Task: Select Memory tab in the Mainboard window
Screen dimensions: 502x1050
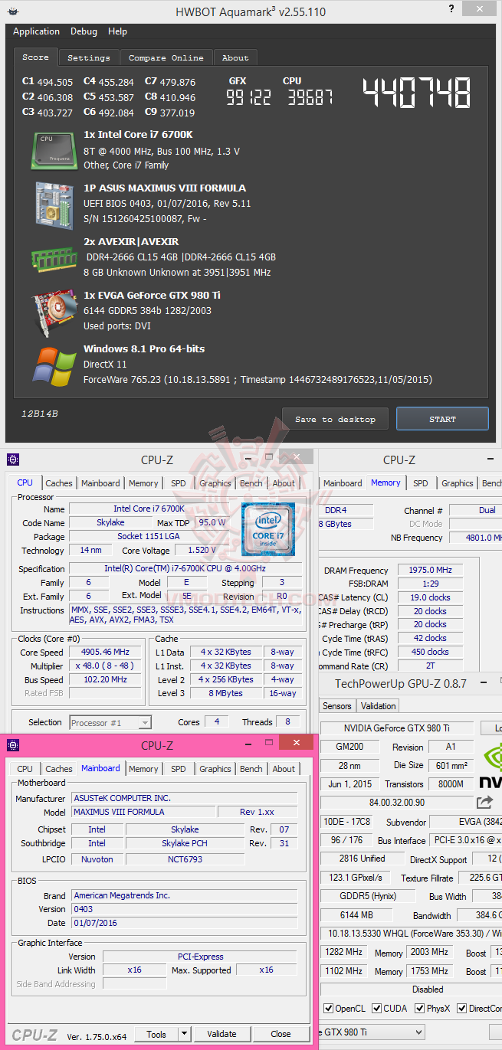Action: 143,769
